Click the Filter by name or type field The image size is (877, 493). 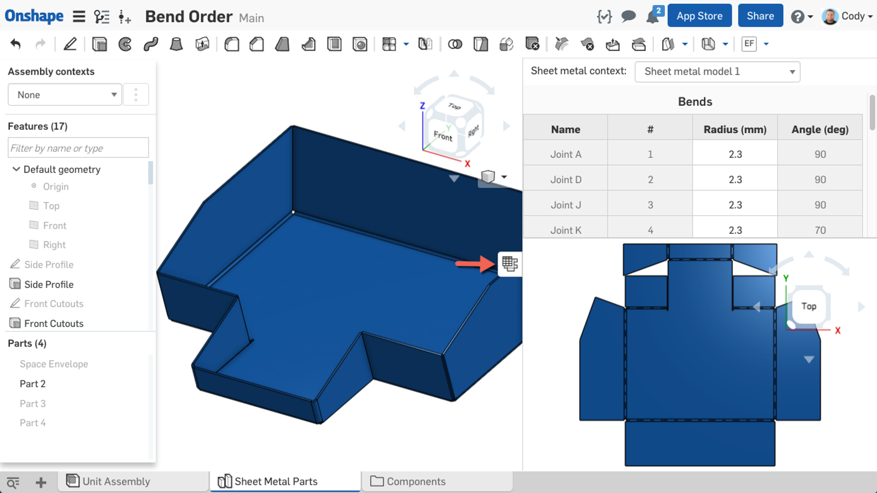pos(78,148)
